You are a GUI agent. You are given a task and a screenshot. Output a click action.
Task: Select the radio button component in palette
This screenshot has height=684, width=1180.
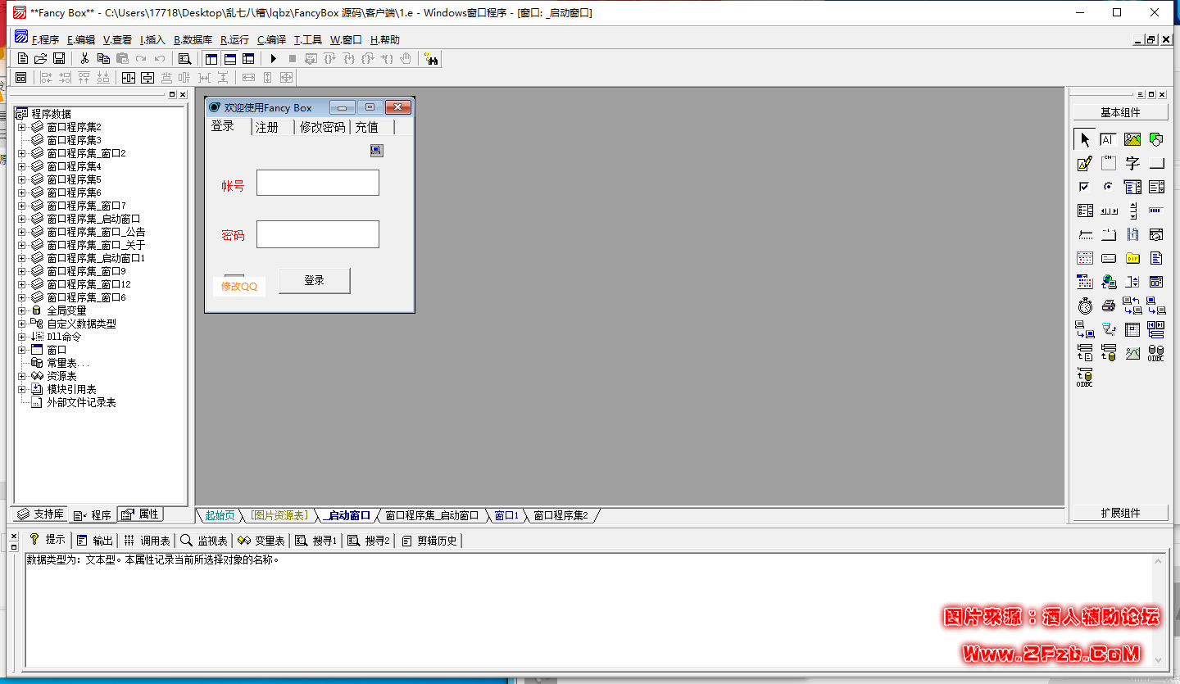pos(1109,187)
